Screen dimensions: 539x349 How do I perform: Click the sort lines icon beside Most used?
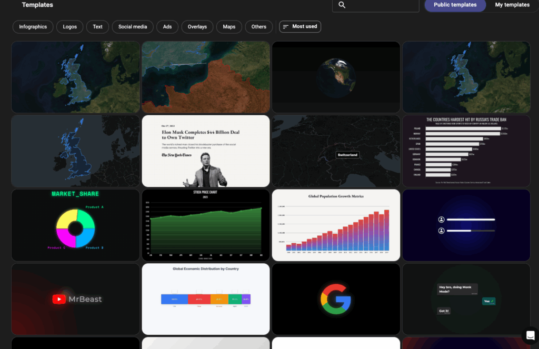click(286, 26)
